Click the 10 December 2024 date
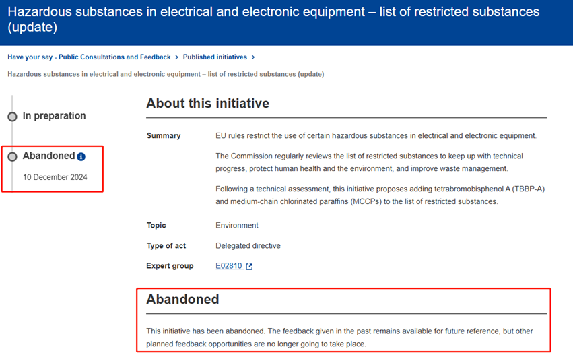 [x=55, y=178]
